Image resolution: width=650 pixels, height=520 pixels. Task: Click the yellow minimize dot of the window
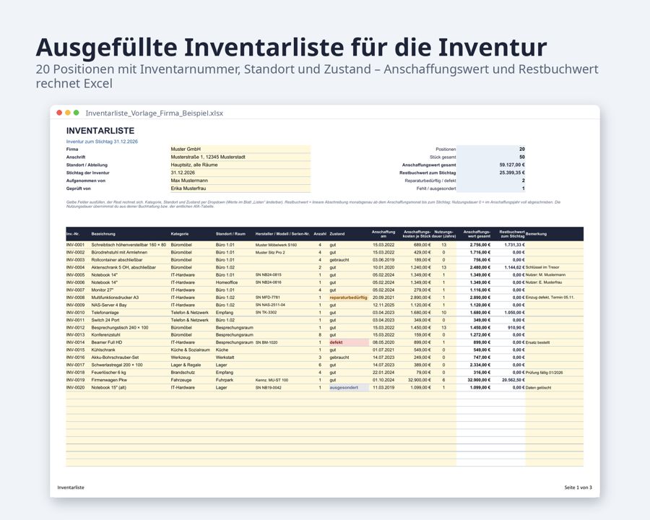(68, 113)
